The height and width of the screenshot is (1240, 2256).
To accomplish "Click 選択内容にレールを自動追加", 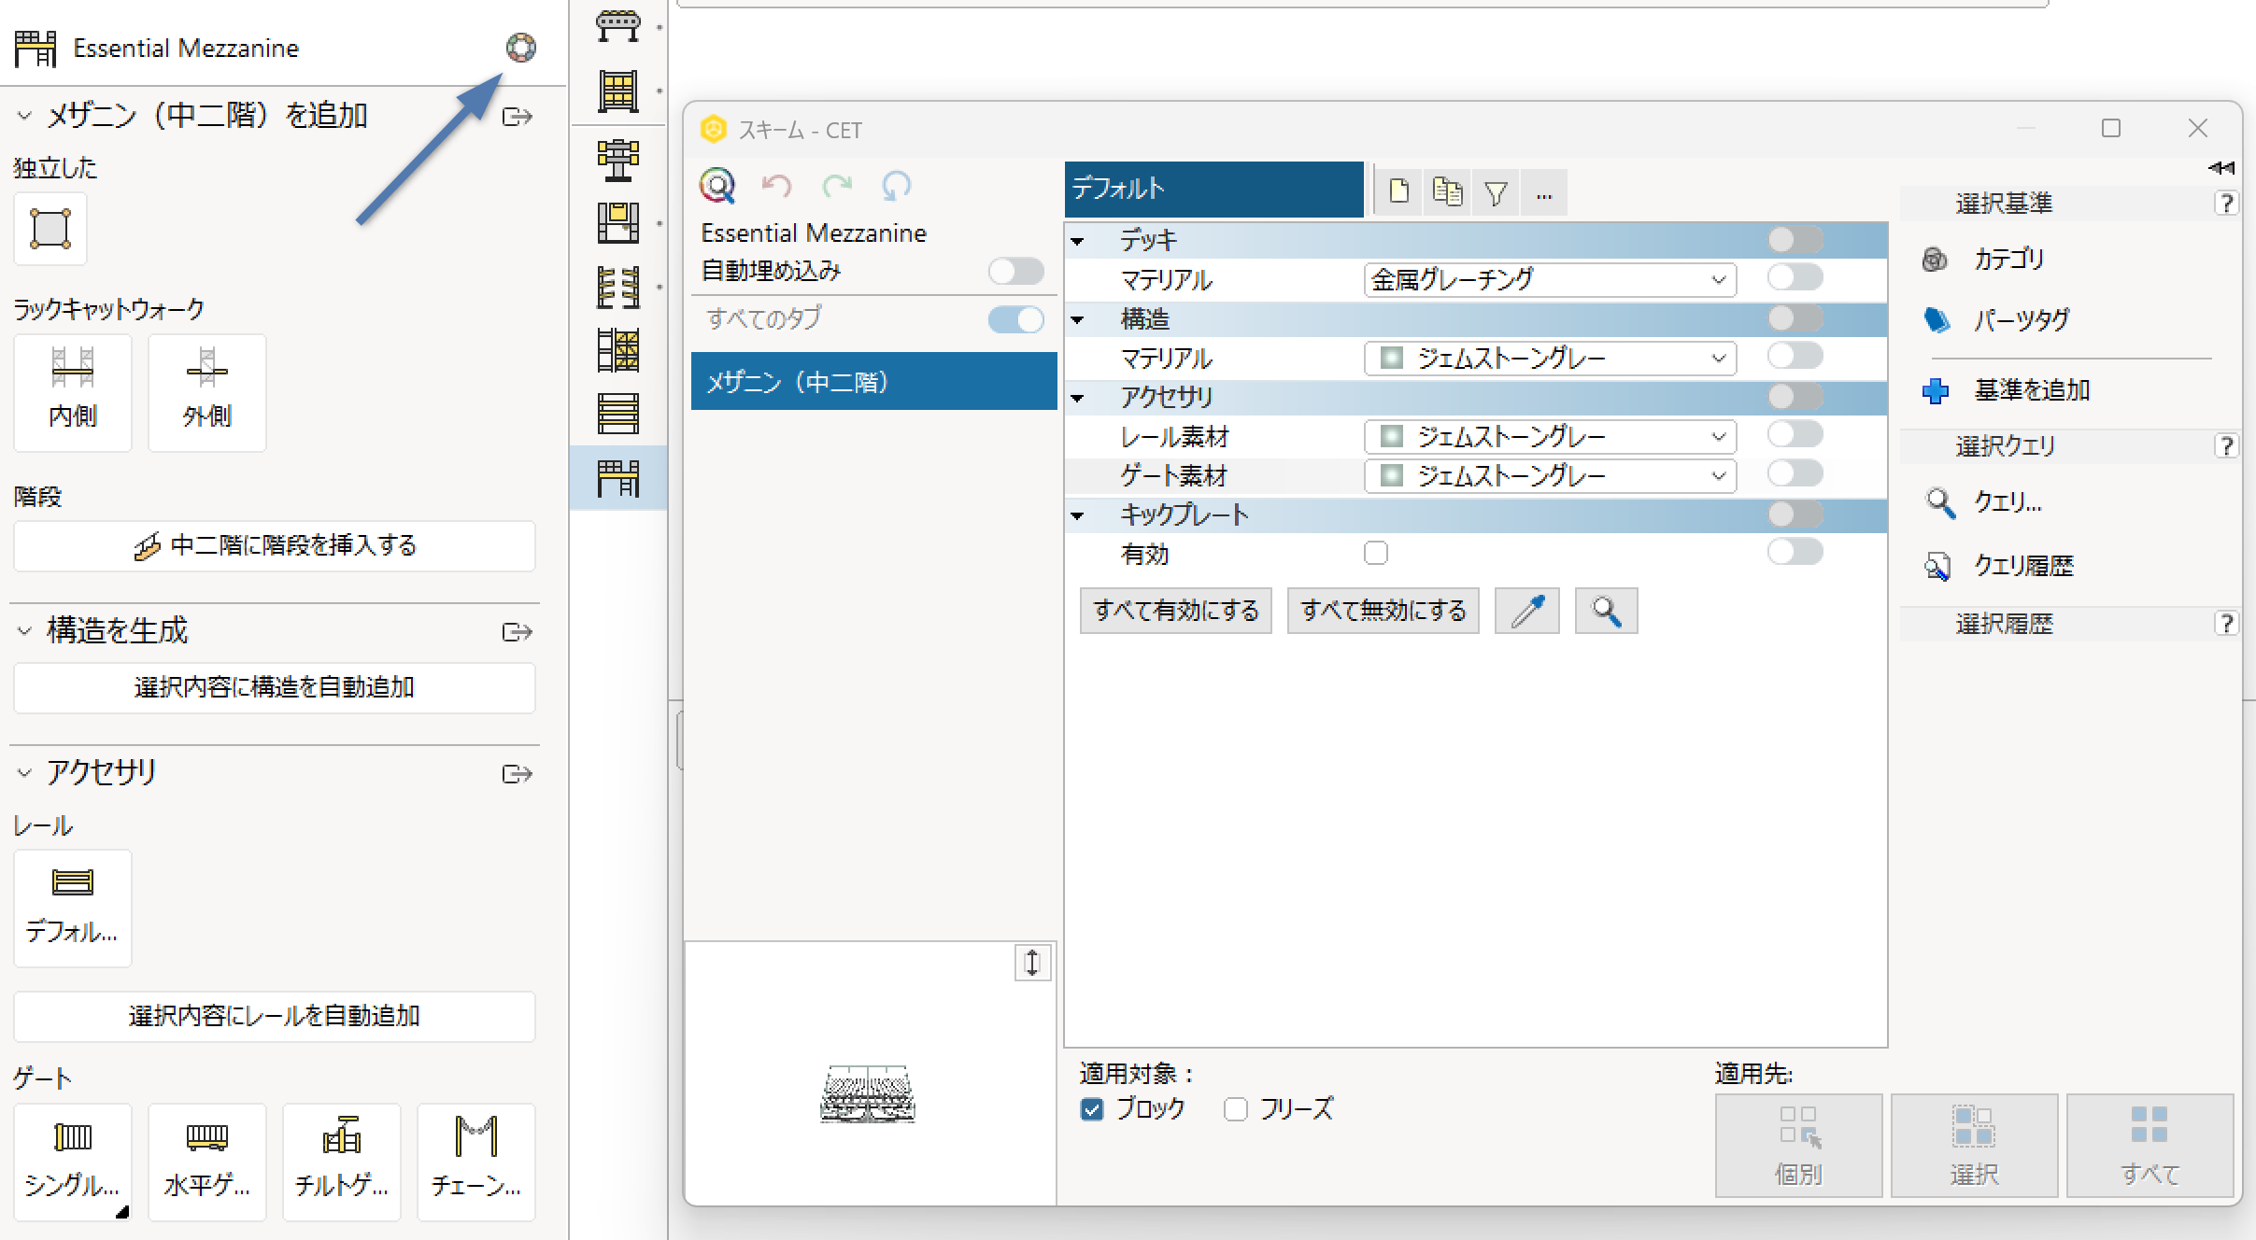I will click(x=275, y=1017).
